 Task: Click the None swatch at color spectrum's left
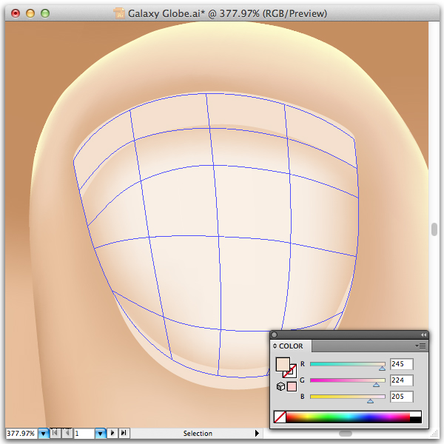click(x=280, y=417)
